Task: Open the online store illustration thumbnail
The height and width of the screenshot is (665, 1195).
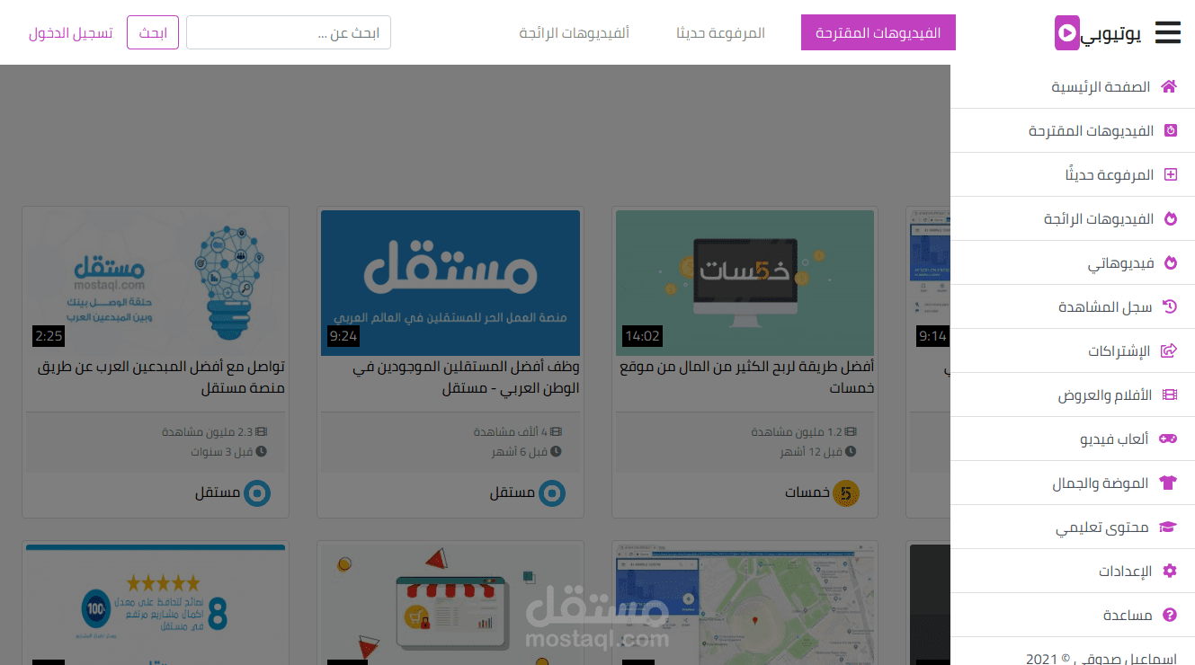Action: coord(450,604)
